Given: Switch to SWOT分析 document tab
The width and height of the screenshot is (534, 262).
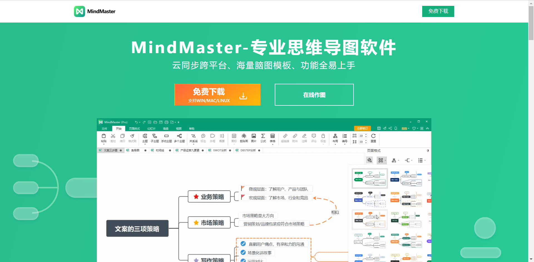Looking at the screenshot, I should (220, 150).
